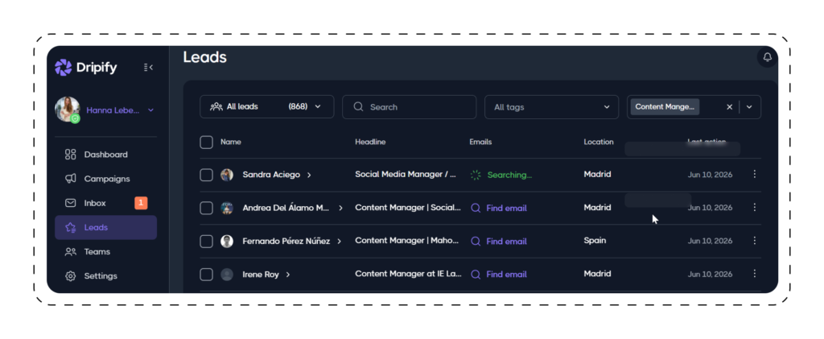Click the Location column header
Image resolution: width=824 pixels, height=339 pixels.
tap(599, 142)
